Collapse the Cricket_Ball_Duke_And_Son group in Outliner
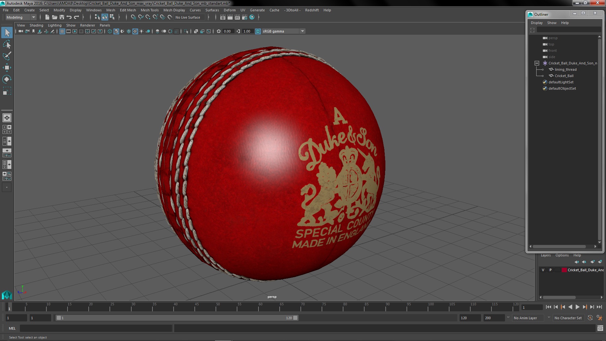Viewport: 606px width, 341px height. [x=537, y=63]
